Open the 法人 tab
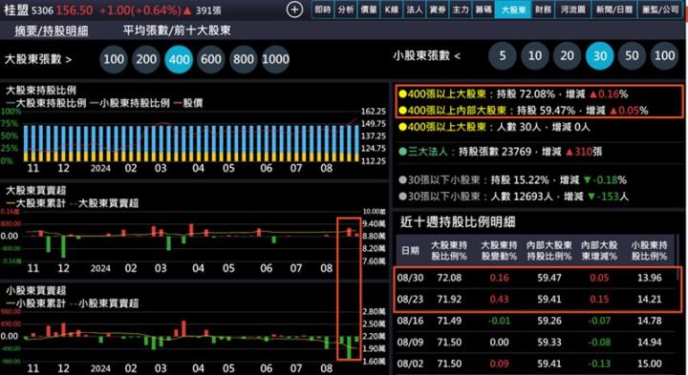 click(x=414, y=10)
